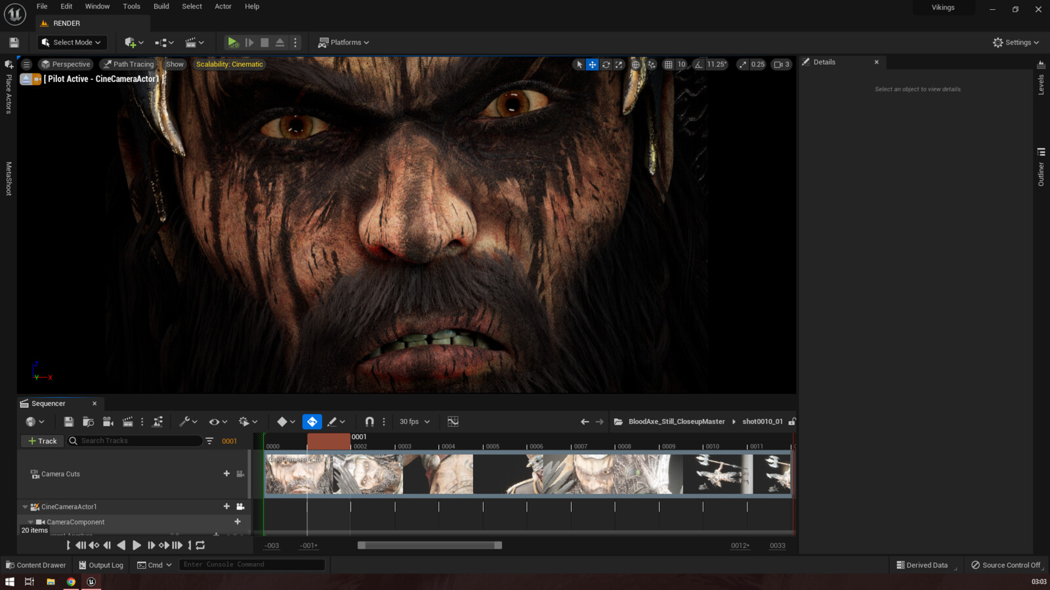Toggle Sequencer loop playback button
Screen dimensions: 1050x590
200,545
